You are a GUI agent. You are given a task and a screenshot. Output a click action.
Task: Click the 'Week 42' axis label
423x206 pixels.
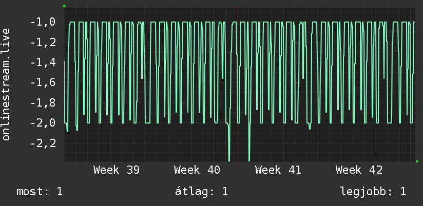(359, 170)
